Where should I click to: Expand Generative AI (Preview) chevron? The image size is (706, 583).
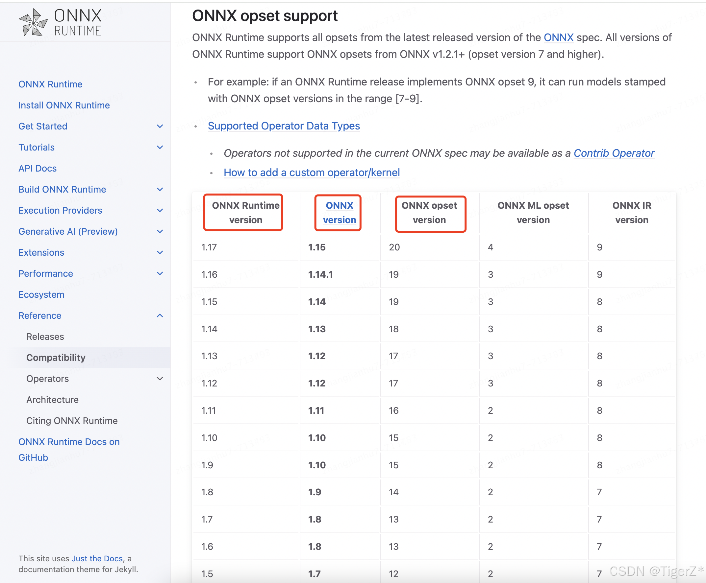pyautogui.click(x=160, y=231)
